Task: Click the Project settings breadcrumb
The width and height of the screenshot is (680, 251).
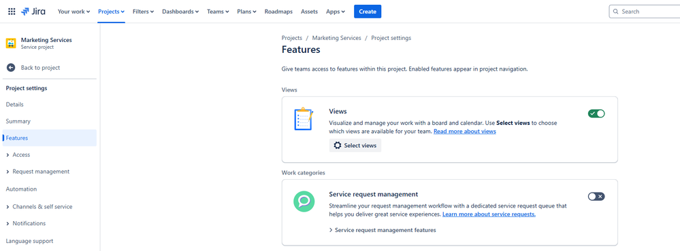Action: click(x=391, y=38)
